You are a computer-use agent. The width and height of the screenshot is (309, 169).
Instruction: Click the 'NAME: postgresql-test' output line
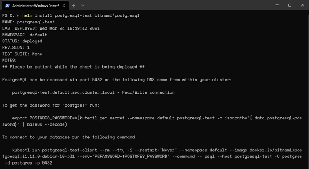click(28, 22)
